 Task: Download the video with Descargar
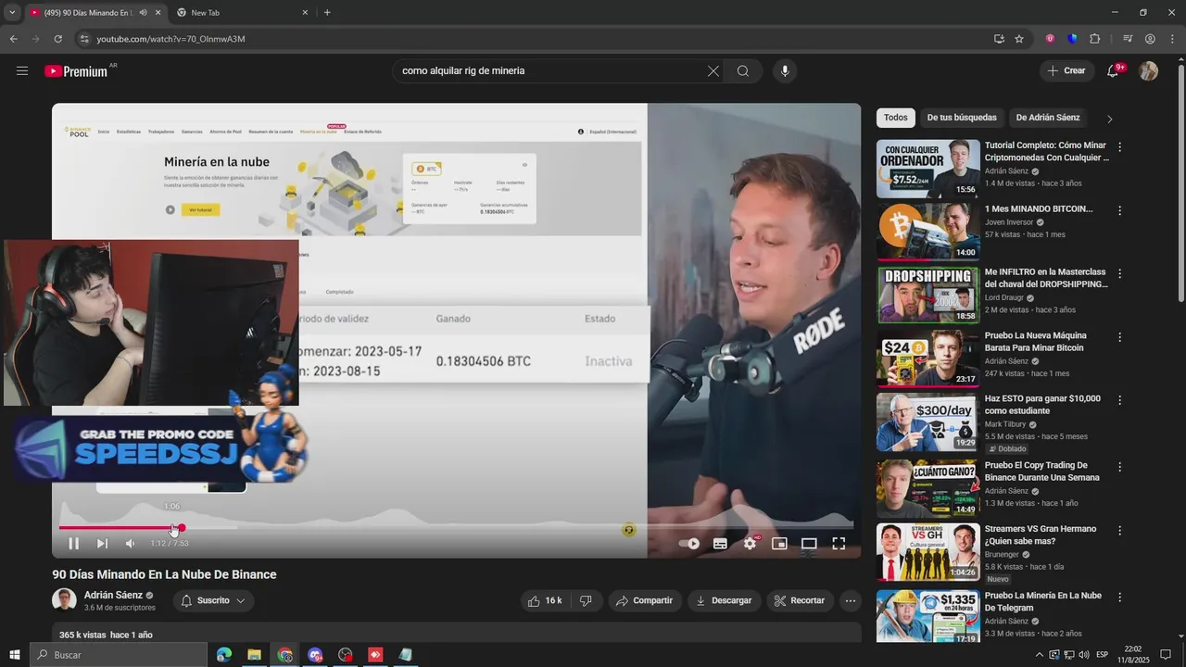click(724, 600)
